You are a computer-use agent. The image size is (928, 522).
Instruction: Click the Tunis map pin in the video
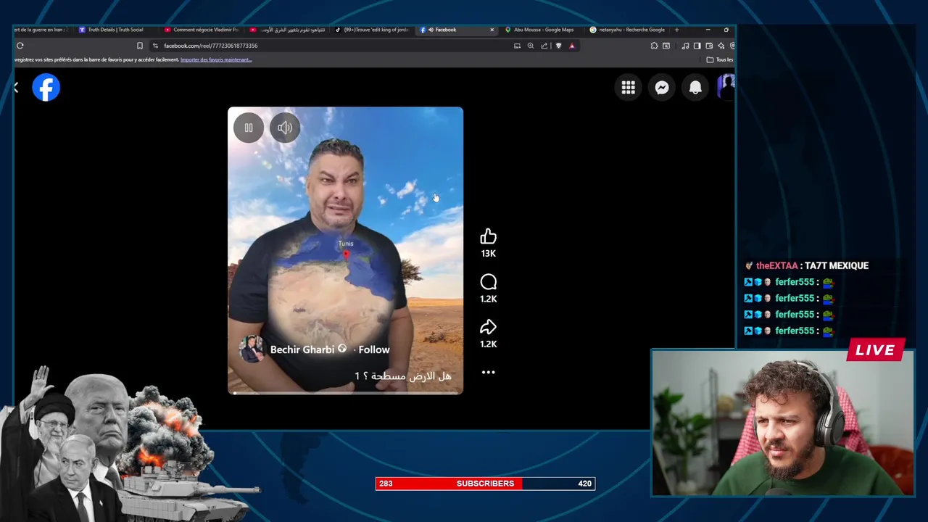point(346,254)
